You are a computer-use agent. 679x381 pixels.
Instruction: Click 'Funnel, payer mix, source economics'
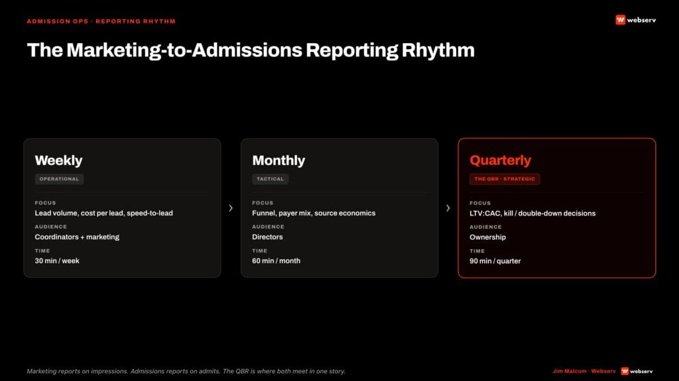pyautogui.click(x=314, y=213)
